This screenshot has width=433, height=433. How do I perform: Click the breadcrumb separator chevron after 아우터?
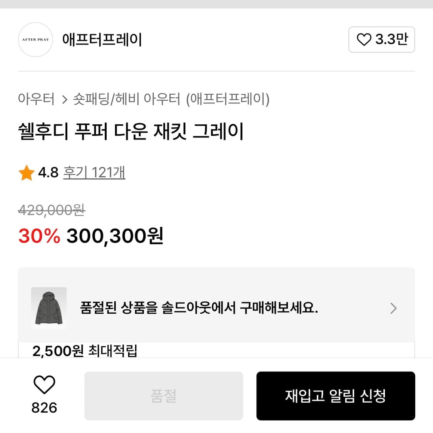(x=64, y=100)
